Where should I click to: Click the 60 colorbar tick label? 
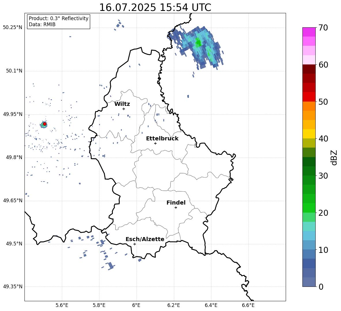coord(323,65)
